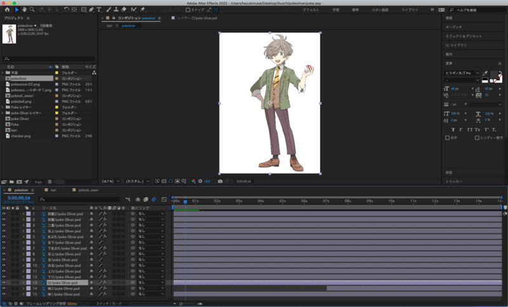Click the Home icon in toolbar
This screenshot has height=307, width=508.
[6, 10]
